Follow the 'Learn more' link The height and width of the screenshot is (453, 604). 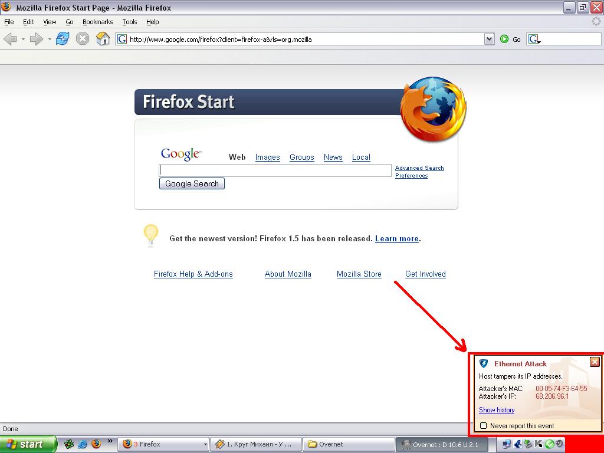click(397, 238)
